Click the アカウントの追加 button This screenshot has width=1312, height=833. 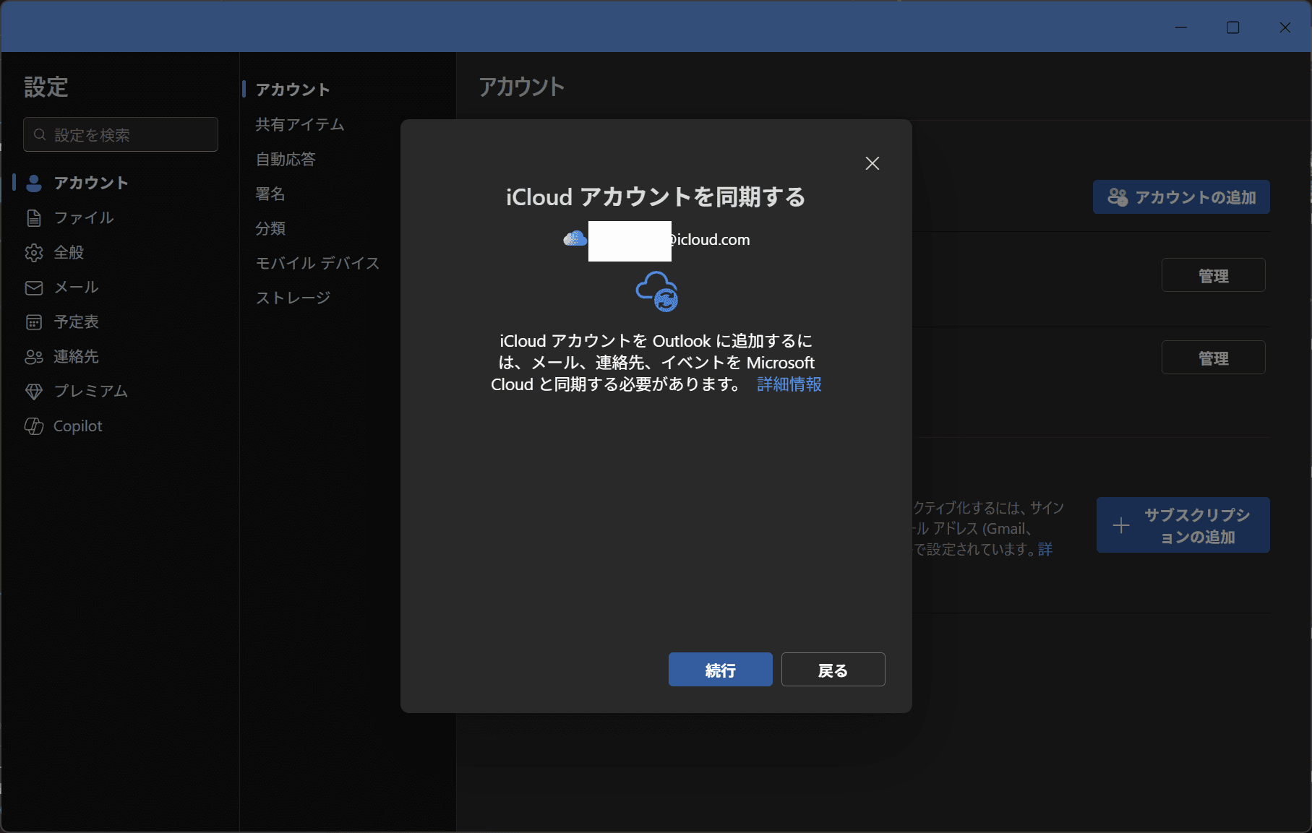pos(1181,197)
